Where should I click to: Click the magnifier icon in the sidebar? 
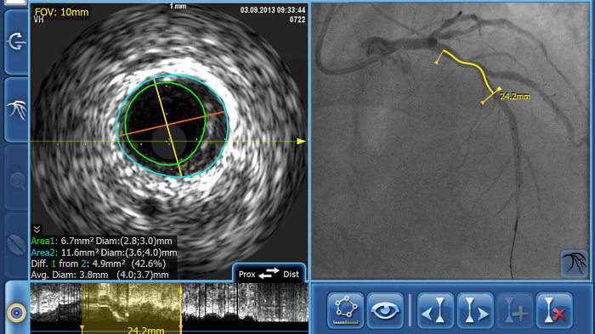coord(16,178)
